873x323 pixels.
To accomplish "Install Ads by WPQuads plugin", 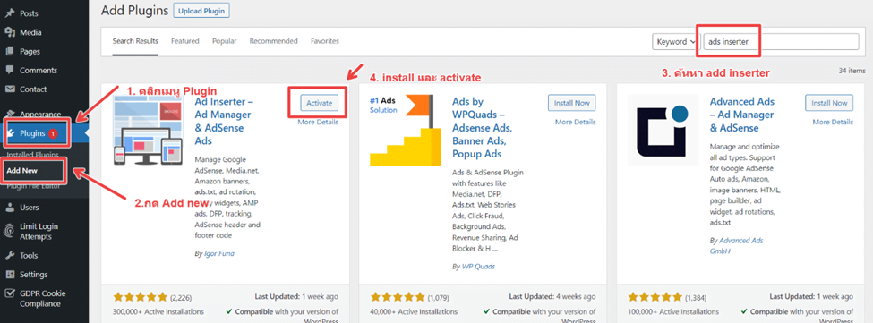I will [x=572, y=103].
